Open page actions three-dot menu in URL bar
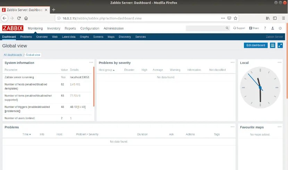Image resolution: width=288 pixels, height=170 pixels. click(x=223, y=18)
